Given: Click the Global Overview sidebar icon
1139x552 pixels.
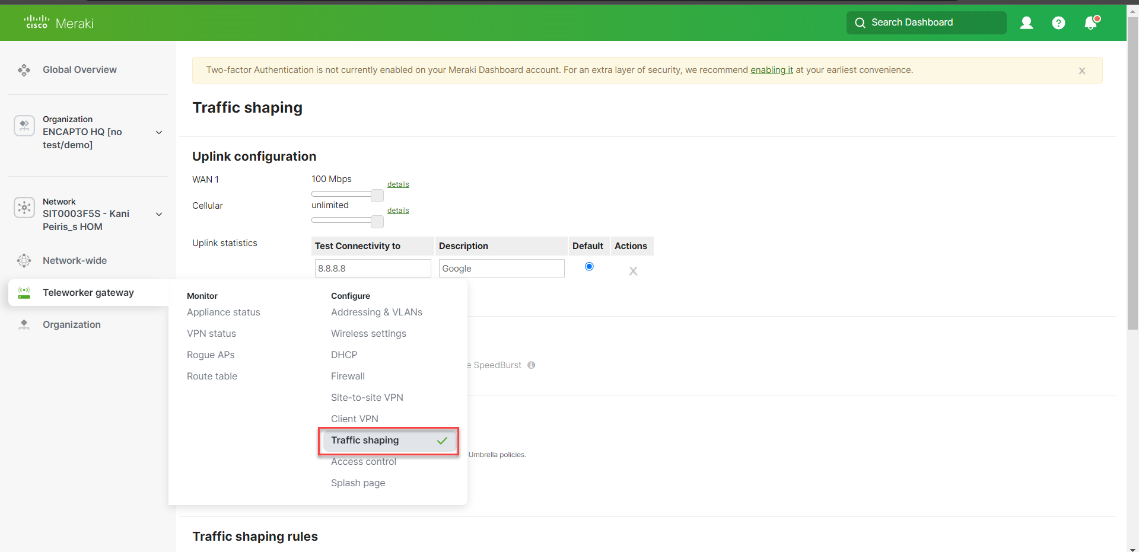Looking at the screenshot, I should pyautogui.click(x=24, y=70).
